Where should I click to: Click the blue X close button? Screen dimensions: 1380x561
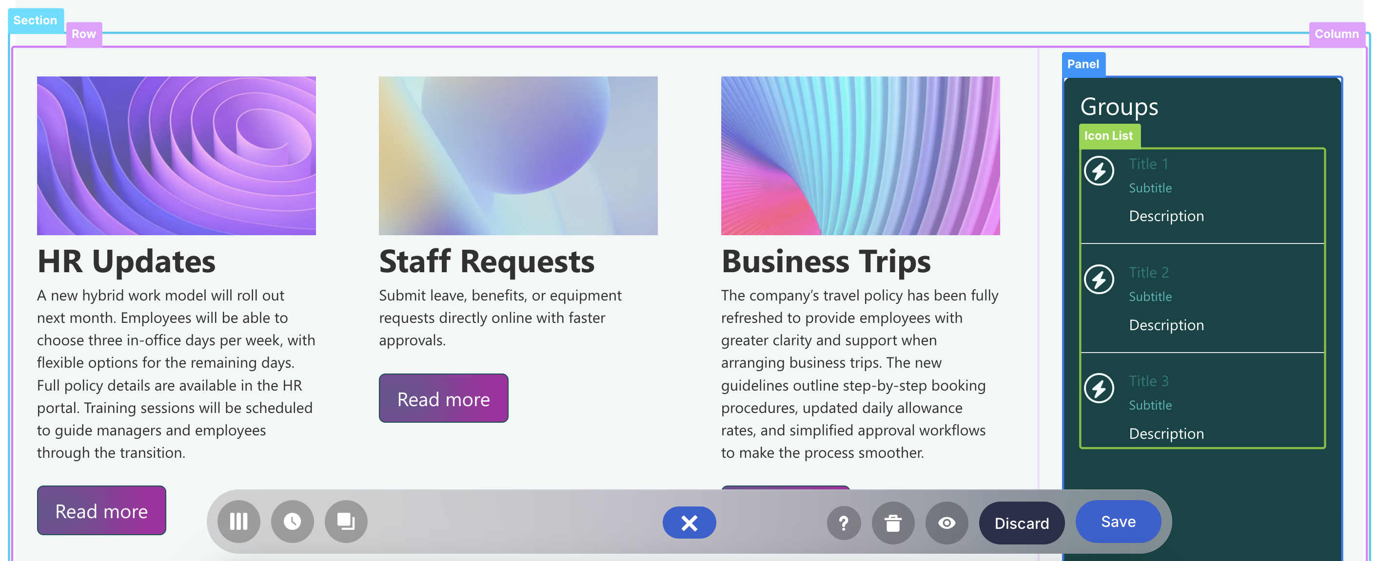689,523
